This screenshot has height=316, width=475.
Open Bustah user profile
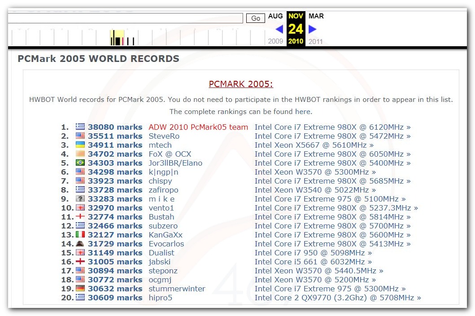[x=161, y=217]
